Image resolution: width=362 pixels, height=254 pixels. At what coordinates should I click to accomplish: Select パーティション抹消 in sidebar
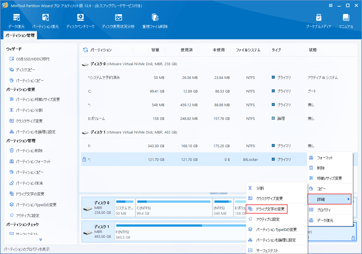pyautogui.click(x=26, y=183)
